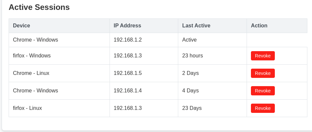This screenshot has height=132, width=312.
Task: Click the 23 Days last active cell
Action: pyautogui.click(x=192, y=108)
